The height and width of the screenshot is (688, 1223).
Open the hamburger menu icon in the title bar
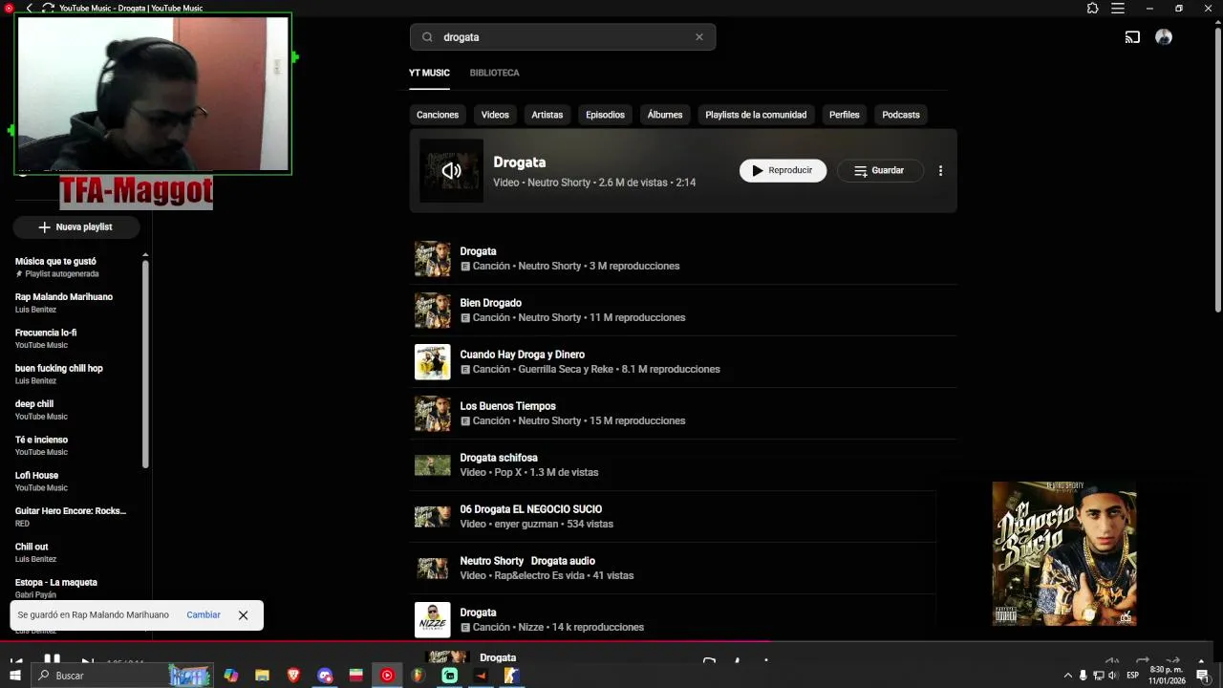(x=1118, y=8)
